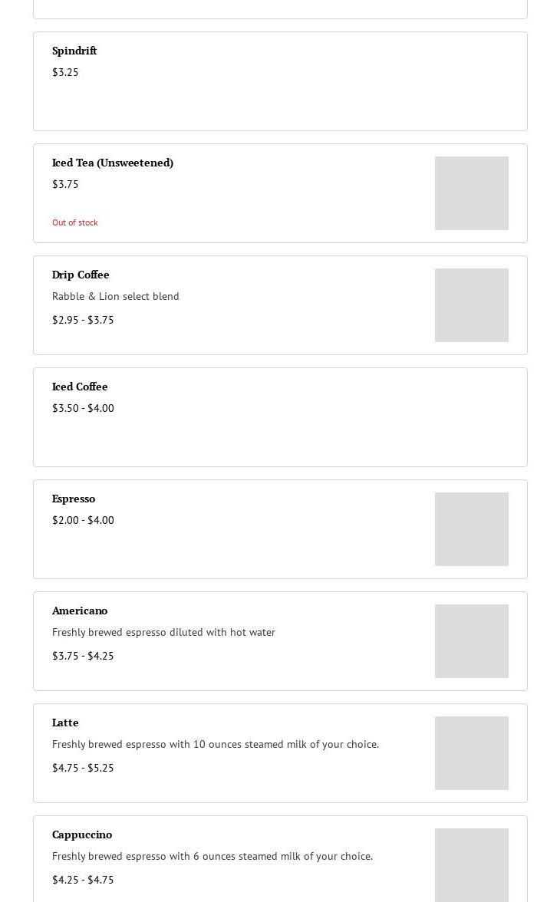Click the Americano image placeholder

[471, 641]
